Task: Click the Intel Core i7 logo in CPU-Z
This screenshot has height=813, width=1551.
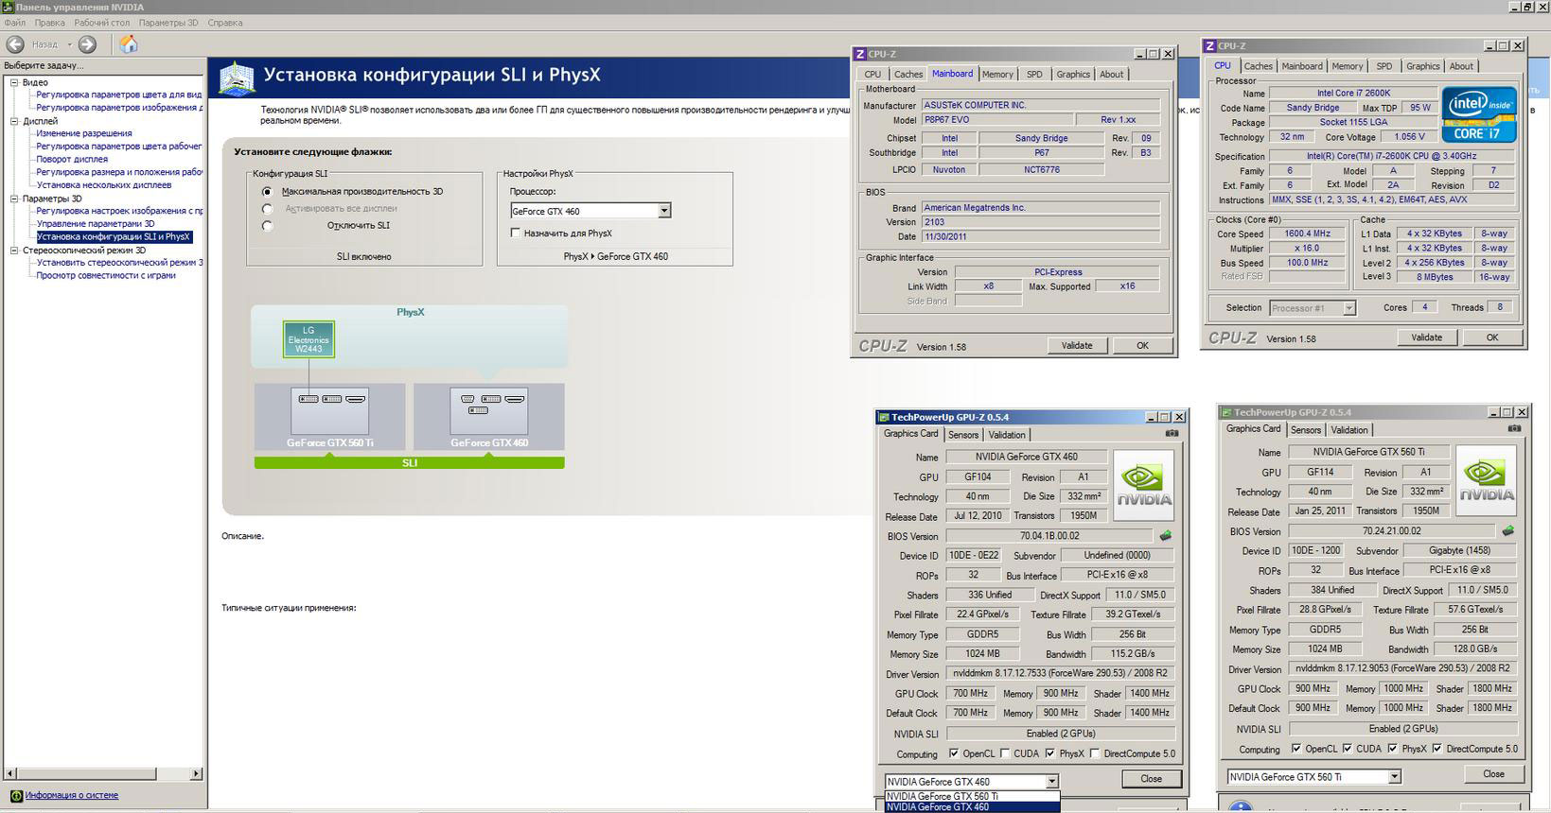Action: coord(1479,114)
